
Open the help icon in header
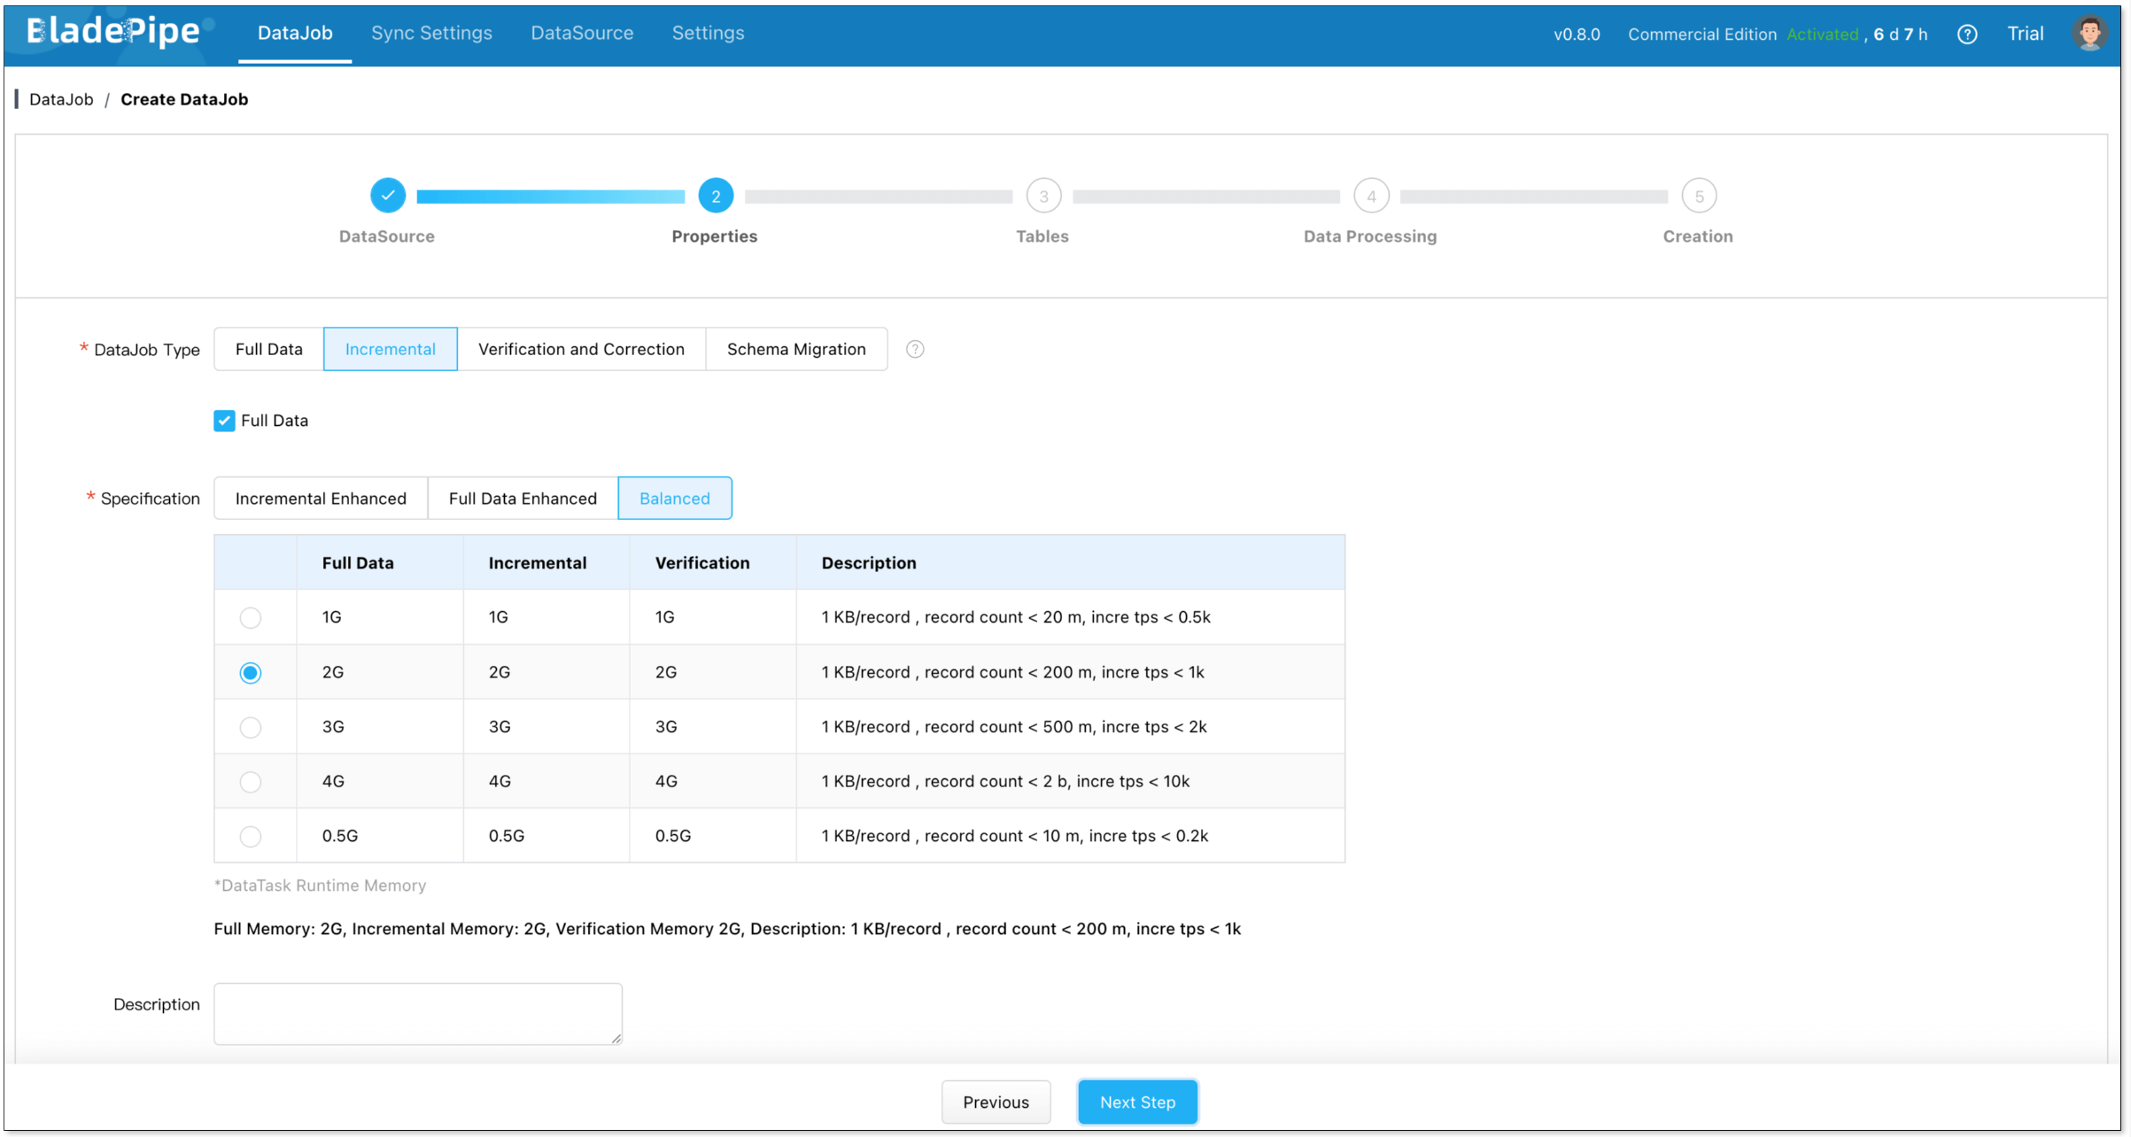[1966, 35]
